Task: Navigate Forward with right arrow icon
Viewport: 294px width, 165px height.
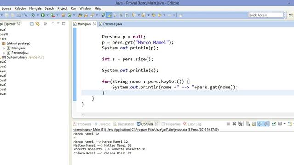Action: point(170,15)
